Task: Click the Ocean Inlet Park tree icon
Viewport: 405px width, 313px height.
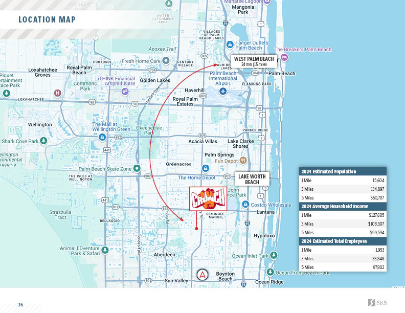Action: [274, 255]
